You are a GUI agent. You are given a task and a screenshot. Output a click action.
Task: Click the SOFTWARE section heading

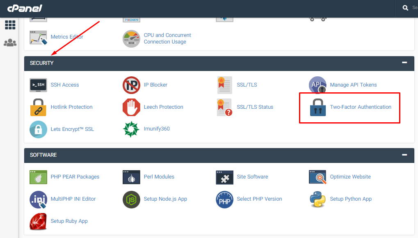coord(43,155)
